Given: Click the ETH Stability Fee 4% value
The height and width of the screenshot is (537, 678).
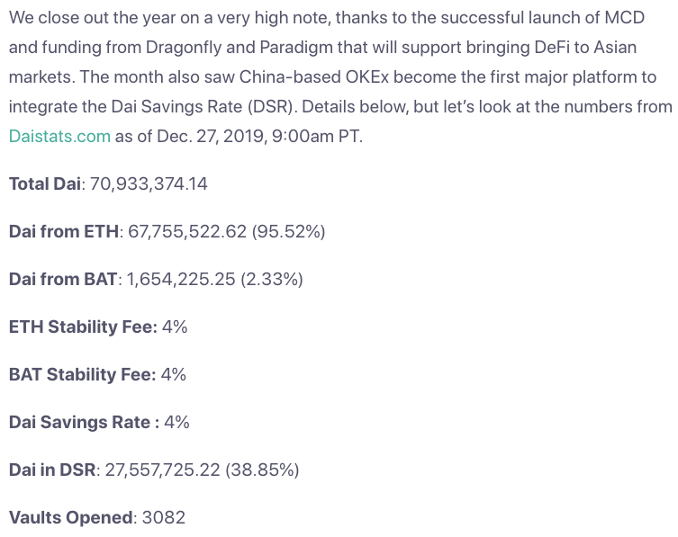Looking at the screenshot, I should 175,327.
